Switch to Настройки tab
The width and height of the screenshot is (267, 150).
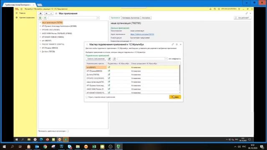(146, 17)
